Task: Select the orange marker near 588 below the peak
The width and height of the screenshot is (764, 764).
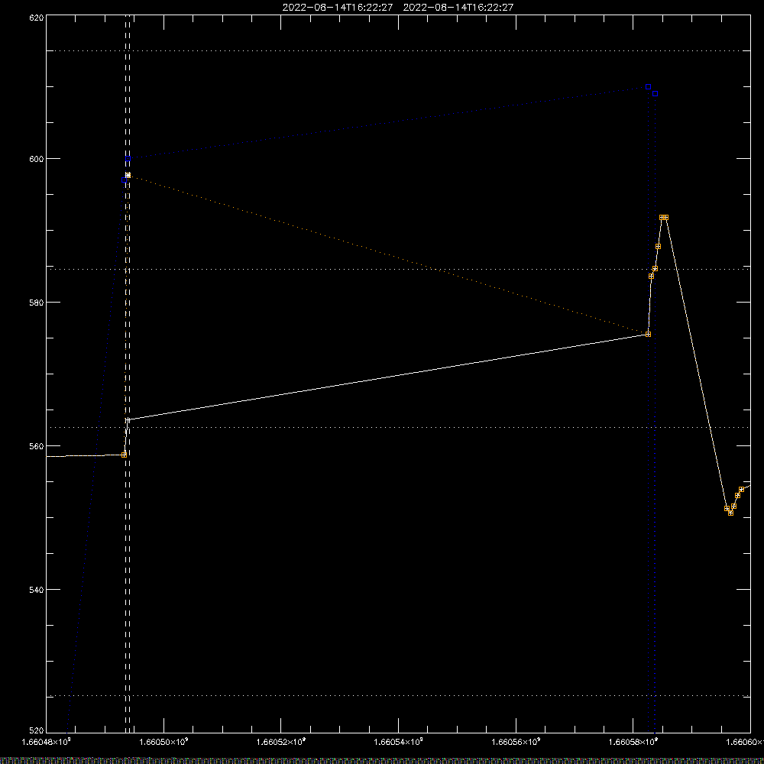Action: coord(659,247)
